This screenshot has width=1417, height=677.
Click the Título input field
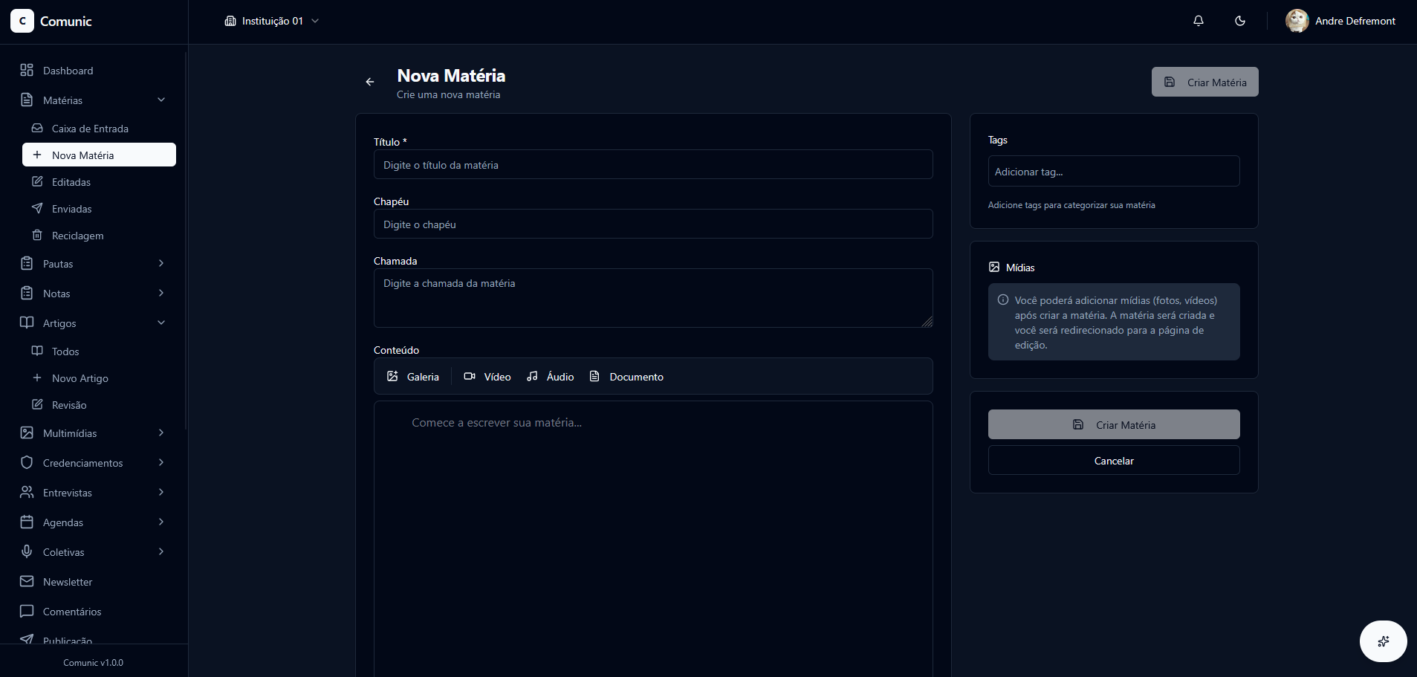pyautogui.click(x=652, y=165)
